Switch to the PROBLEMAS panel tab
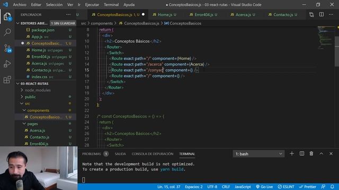 92,154
